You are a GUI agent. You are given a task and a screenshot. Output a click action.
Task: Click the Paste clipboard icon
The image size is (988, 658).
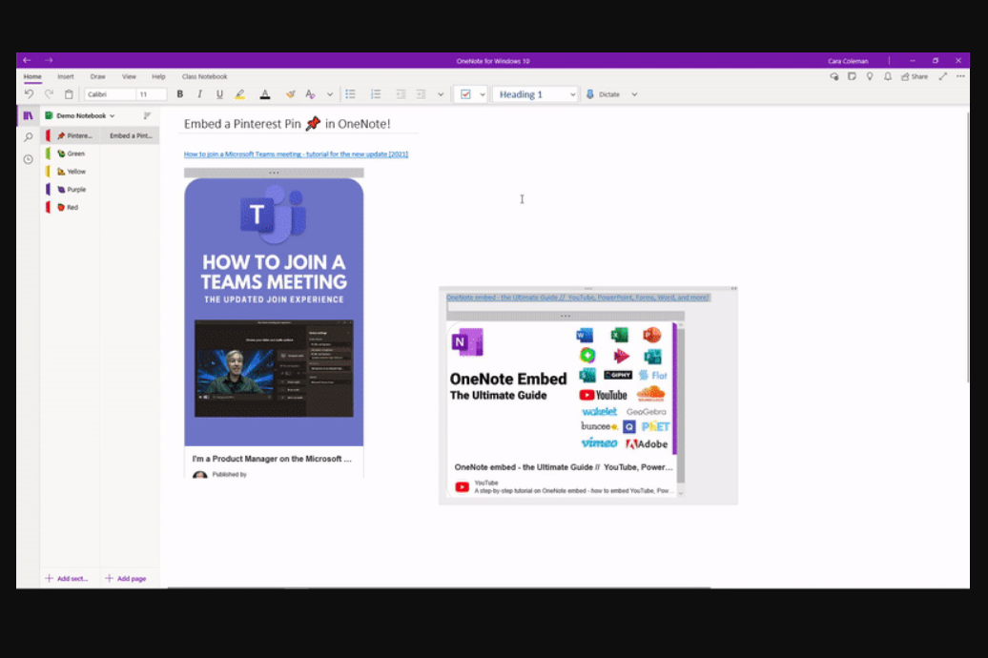click(69, 94)
